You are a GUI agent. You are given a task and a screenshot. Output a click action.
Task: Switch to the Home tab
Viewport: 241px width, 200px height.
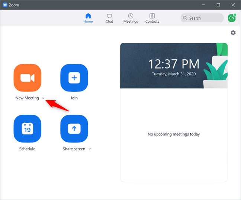[88, 18]
